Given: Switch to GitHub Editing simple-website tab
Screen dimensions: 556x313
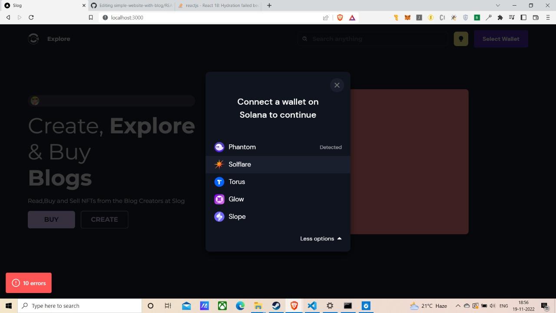Looking at the screenshot, I should 132,5.
